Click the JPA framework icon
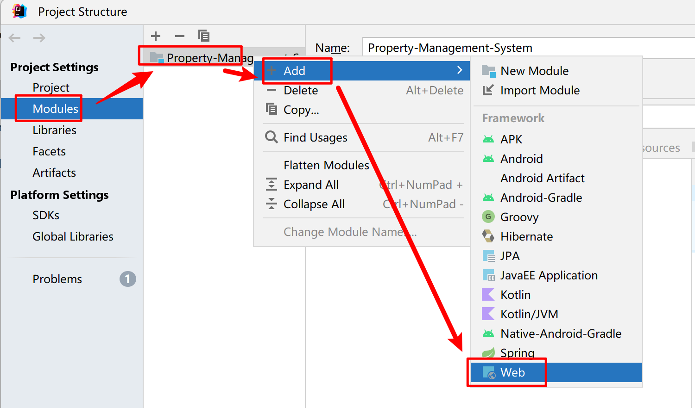695x408 pixels. click(x=489, y=256)
